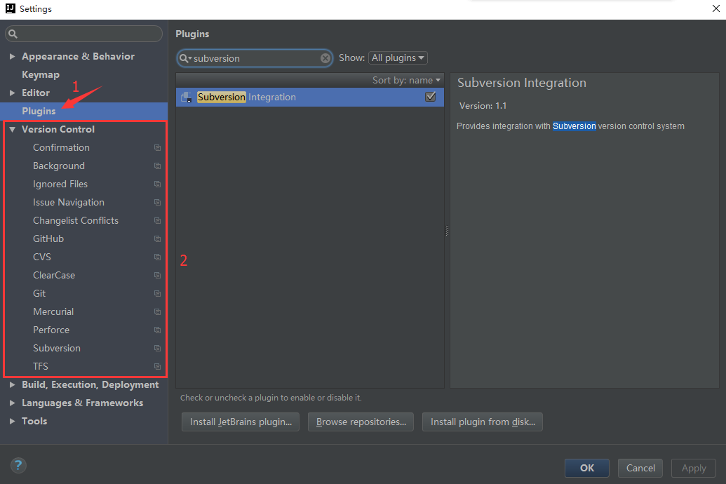Click the highlighted Subversion word in description

pyautogui.click(x=574, y=126)
